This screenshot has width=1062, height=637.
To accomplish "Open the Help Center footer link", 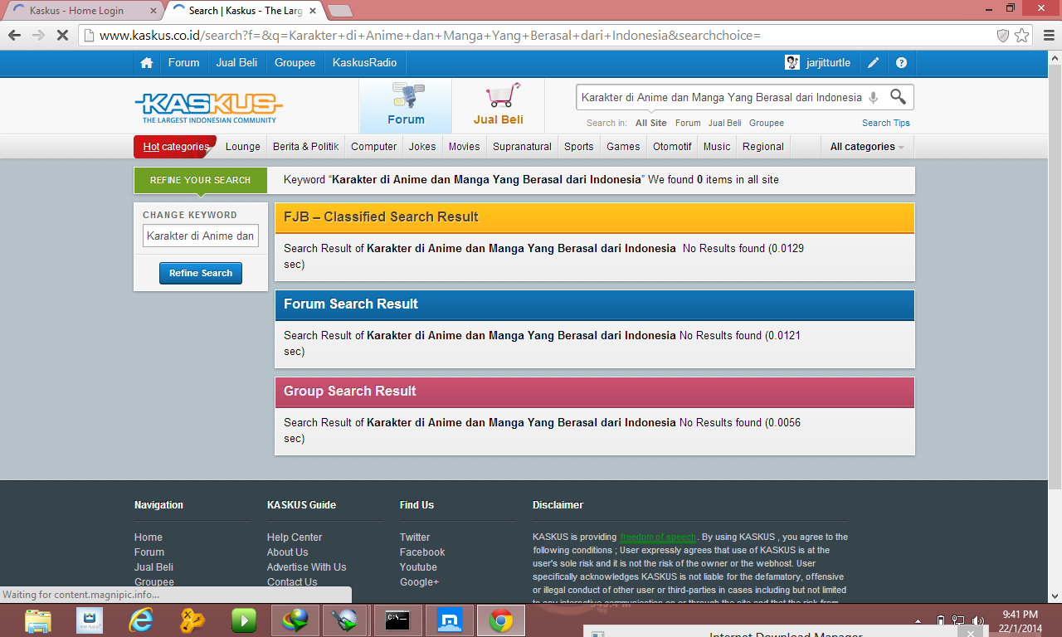I will click(x=295, y=537).
